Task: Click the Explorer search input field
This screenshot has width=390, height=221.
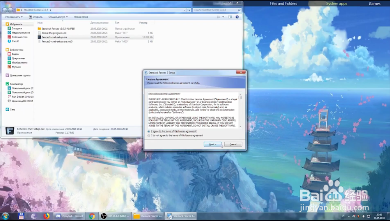Action: point(215,10)
